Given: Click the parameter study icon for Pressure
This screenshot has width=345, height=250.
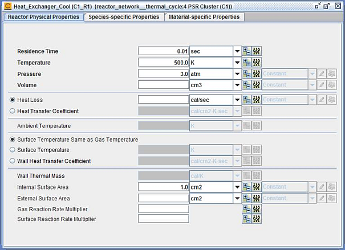Looking at the screenshot, I should pos(247,74).
